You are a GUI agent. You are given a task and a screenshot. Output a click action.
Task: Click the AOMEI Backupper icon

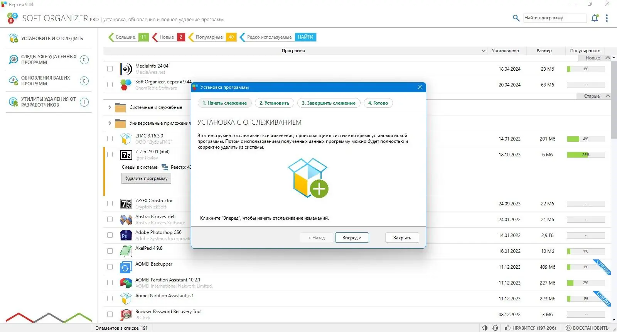point(126,267)
